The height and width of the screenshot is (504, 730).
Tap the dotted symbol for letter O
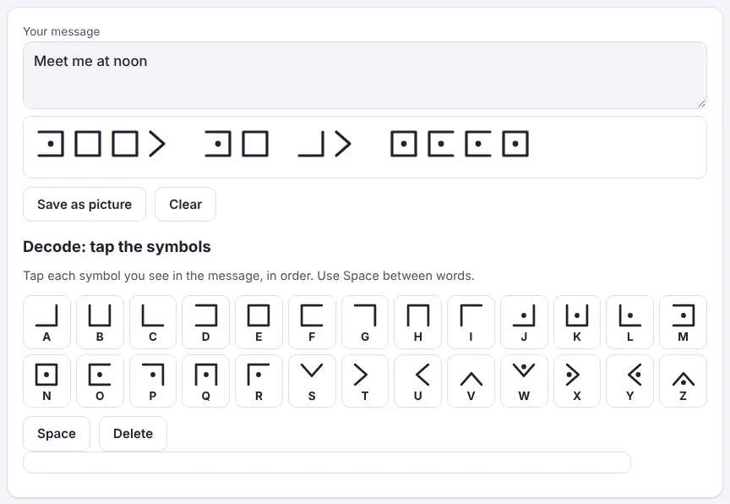[x=100, y=381]
